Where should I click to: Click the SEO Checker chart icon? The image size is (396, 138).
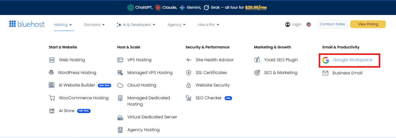coord(189,98)
